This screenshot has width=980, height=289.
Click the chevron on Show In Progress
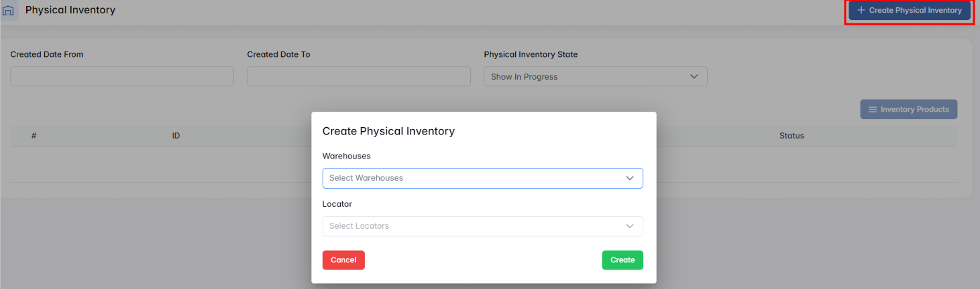click(x=694, y=77)
